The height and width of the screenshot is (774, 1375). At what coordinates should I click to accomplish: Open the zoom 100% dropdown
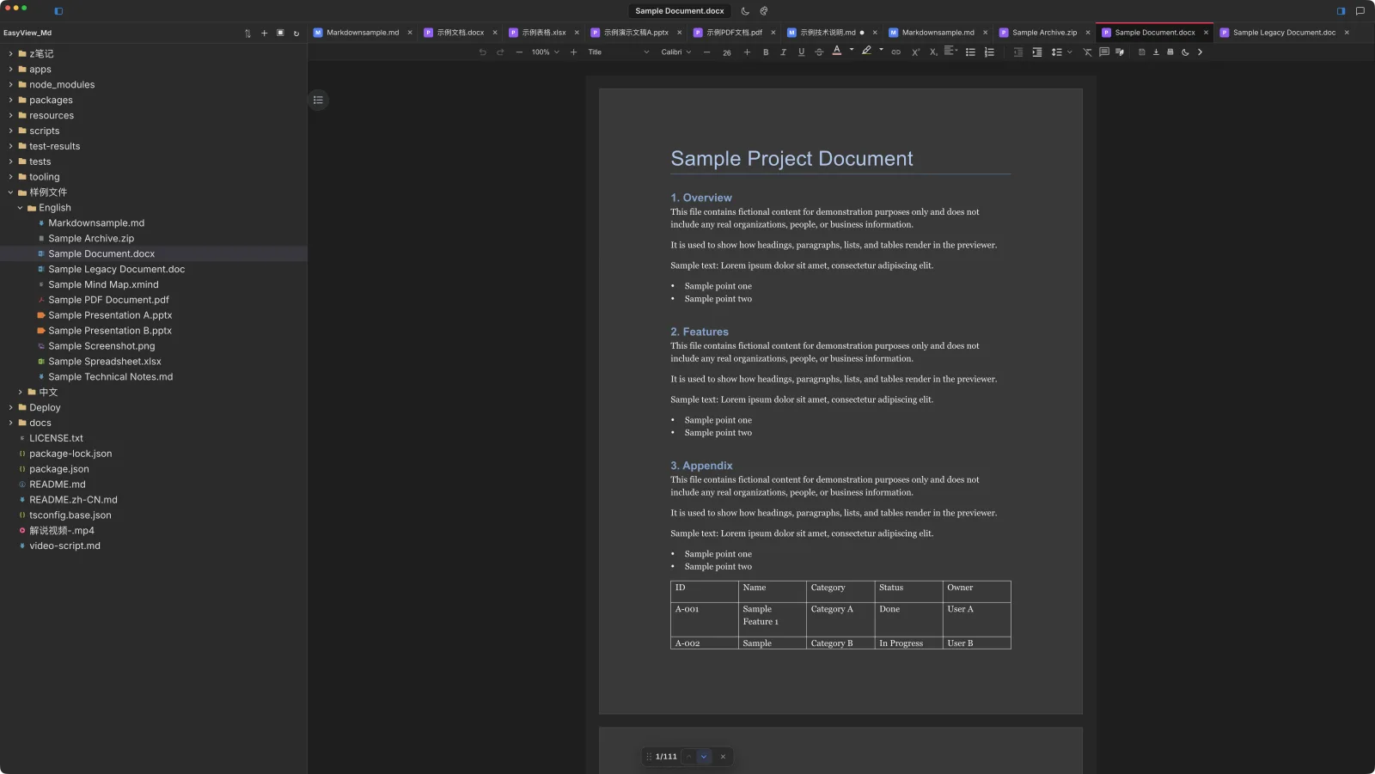tap(545, 52)
